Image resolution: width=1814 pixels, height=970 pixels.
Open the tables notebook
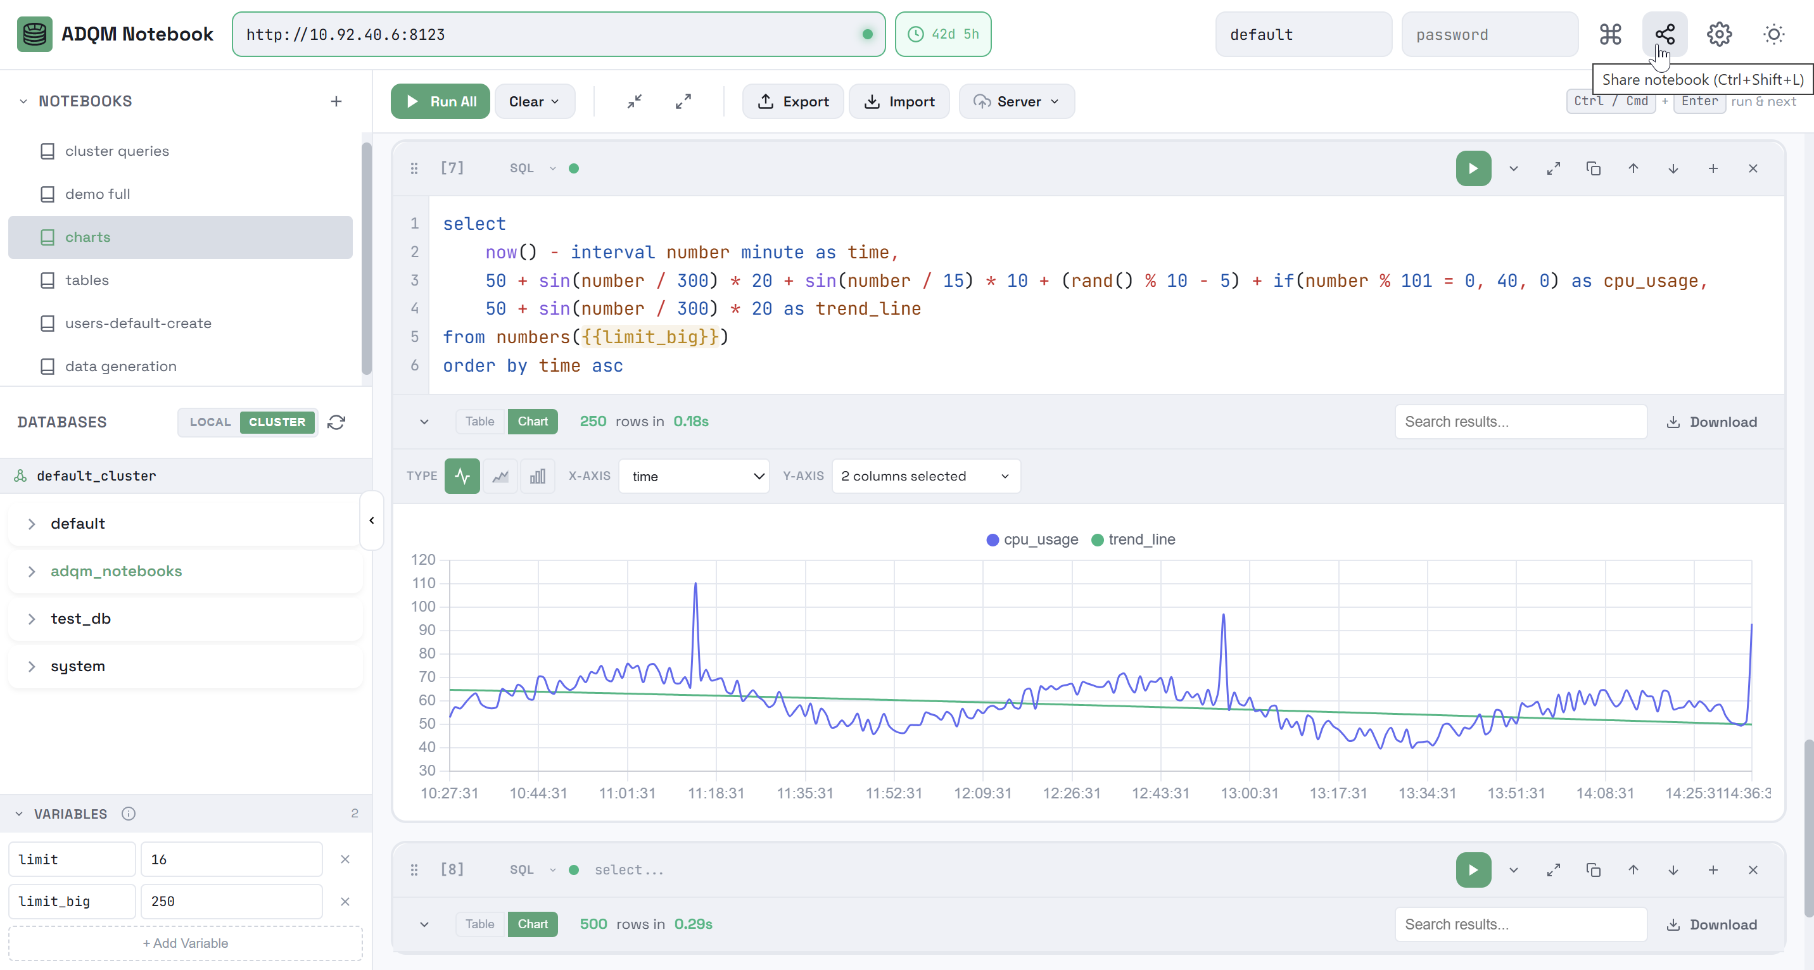pyautogui.click(x=87, y=280)
